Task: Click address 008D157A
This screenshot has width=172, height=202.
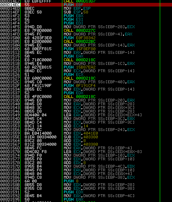Action: [x=10, y=163]
